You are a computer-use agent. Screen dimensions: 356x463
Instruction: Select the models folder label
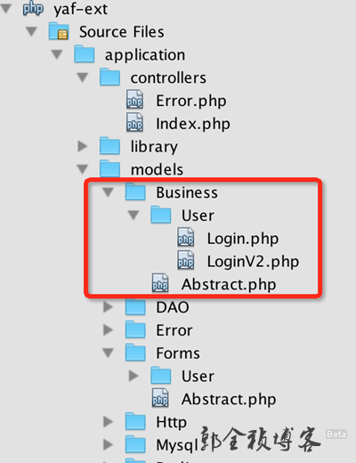pyautogui.click(x=157, y=169)
